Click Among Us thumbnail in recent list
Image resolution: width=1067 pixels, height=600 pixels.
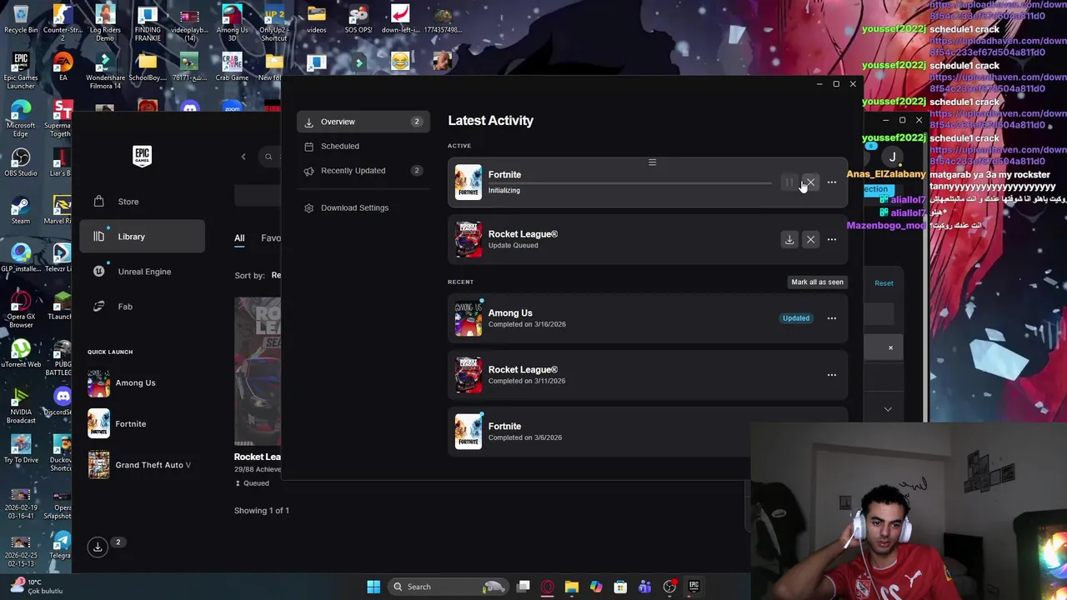(468, 318)
